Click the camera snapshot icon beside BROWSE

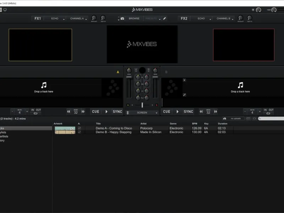click(x=122, y=18)
